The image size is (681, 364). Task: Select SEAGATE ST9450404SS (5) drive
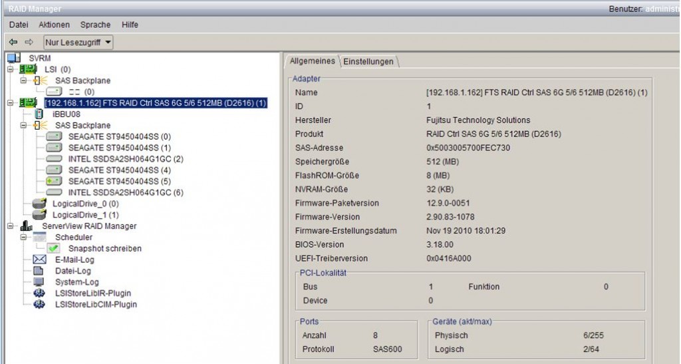120,181
